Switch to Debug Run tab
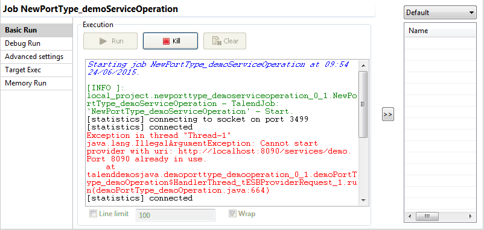The image size is (484, 230). [36, 43]
